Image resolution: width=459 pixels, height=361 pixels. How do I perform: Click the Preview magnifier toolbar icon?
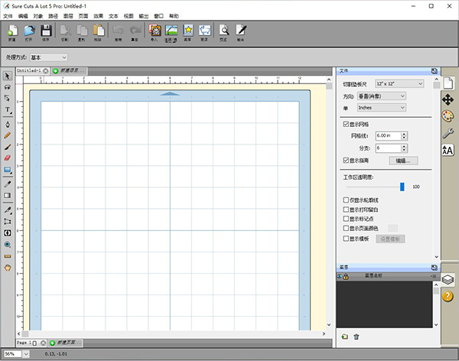coord(224,31)
